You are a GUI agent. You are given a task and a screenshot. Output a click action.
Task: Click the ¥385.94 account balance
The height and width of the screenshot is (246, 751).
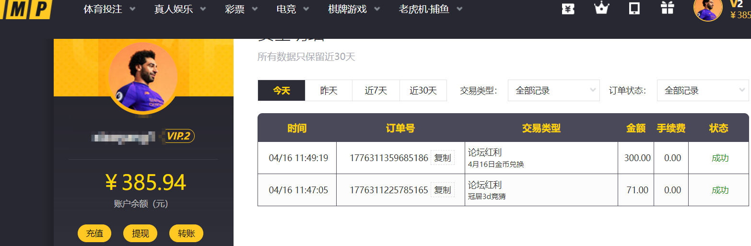click(145, 182)
